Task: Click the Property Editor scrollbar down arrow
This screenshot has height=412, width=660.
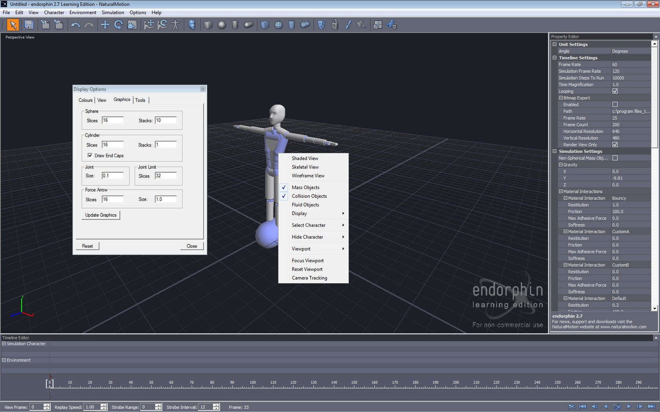Action: 654,309
